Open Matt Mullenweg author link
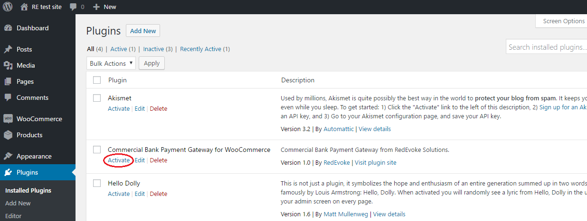 pos(346,214)
